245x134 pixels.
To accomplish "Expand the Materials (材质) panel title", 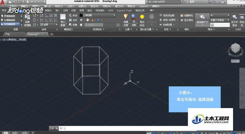I will 167,29.
